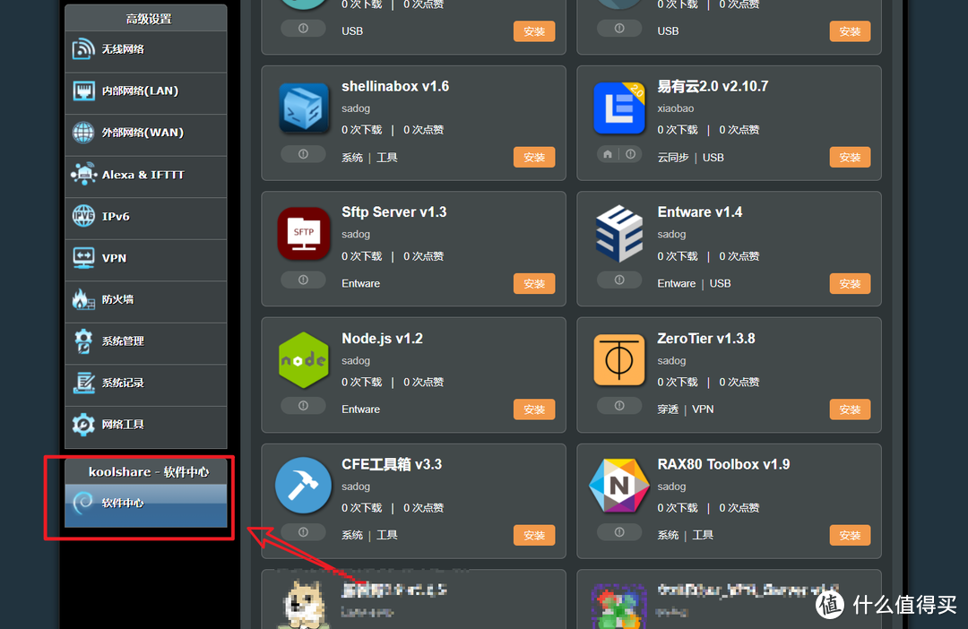Click the 穿透 tag on ZeroTier

coord(668,409)
